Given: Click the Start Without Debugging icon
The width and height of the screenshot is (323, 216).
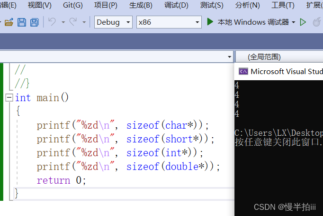Looking at the screenshot, I should pos(303,22).
